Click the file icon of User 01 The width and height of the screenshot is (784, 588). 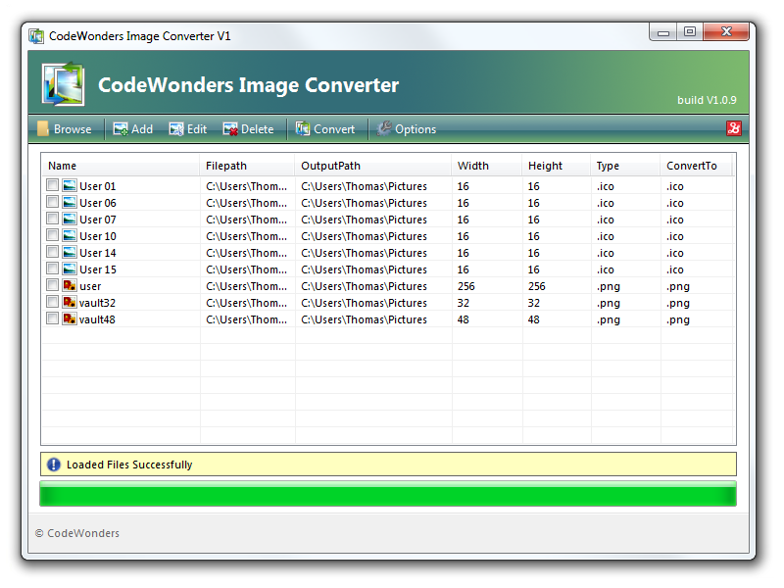70,185
